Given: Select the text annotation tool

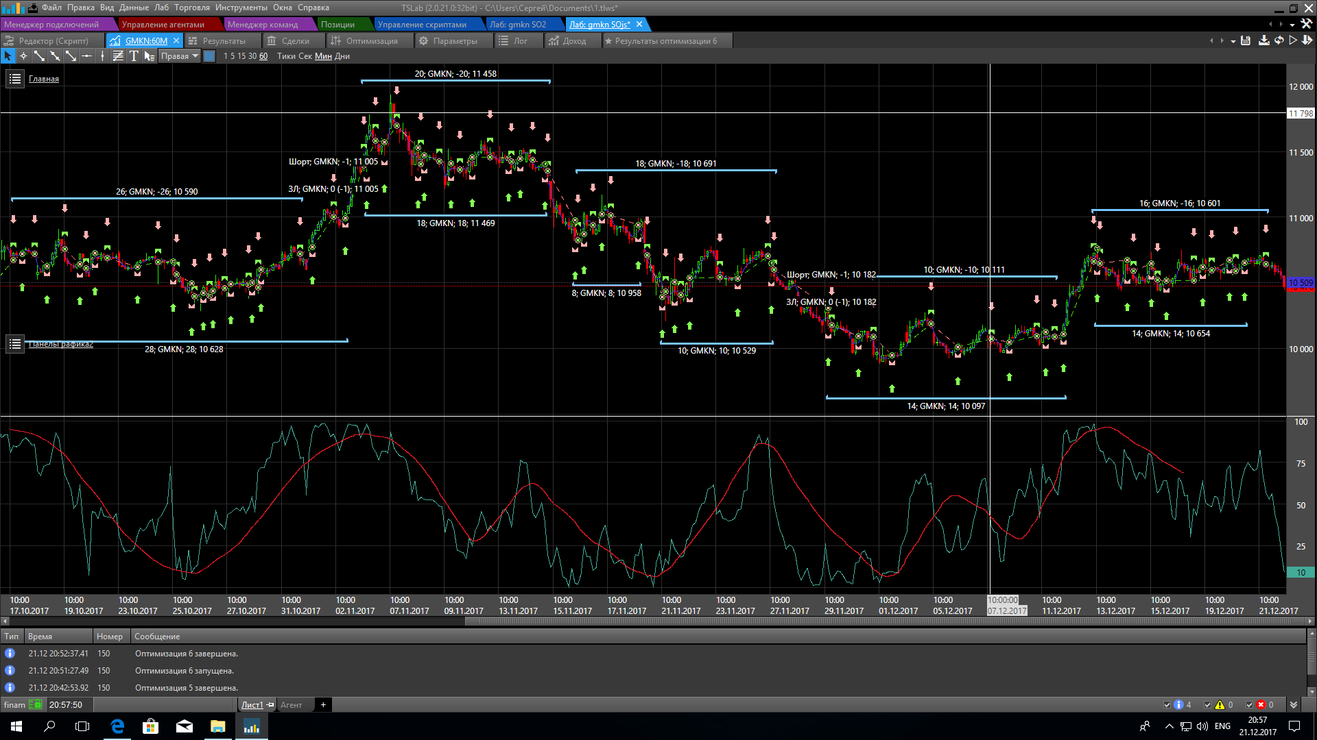Looking at the screenshot, I should click(x=134, y=56).
